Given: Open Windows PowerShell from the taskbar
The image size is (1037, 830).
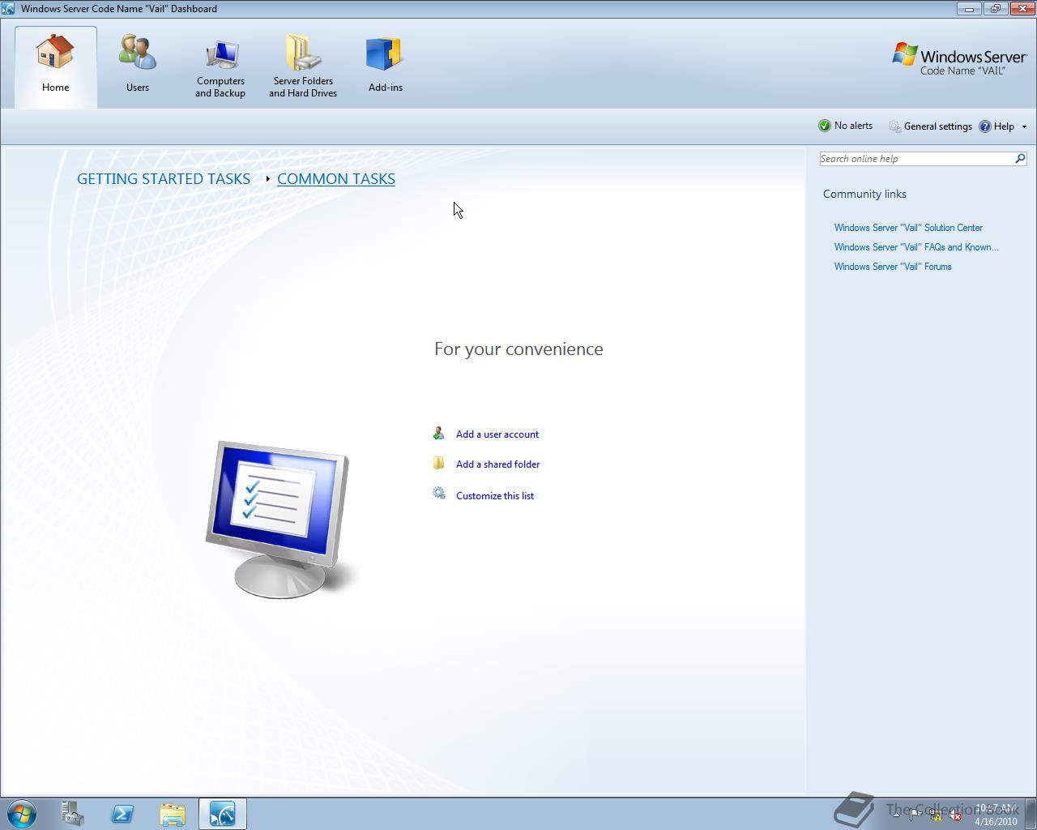Looking at the screenshot, I should pyautogui.click(x=122, y=814).
